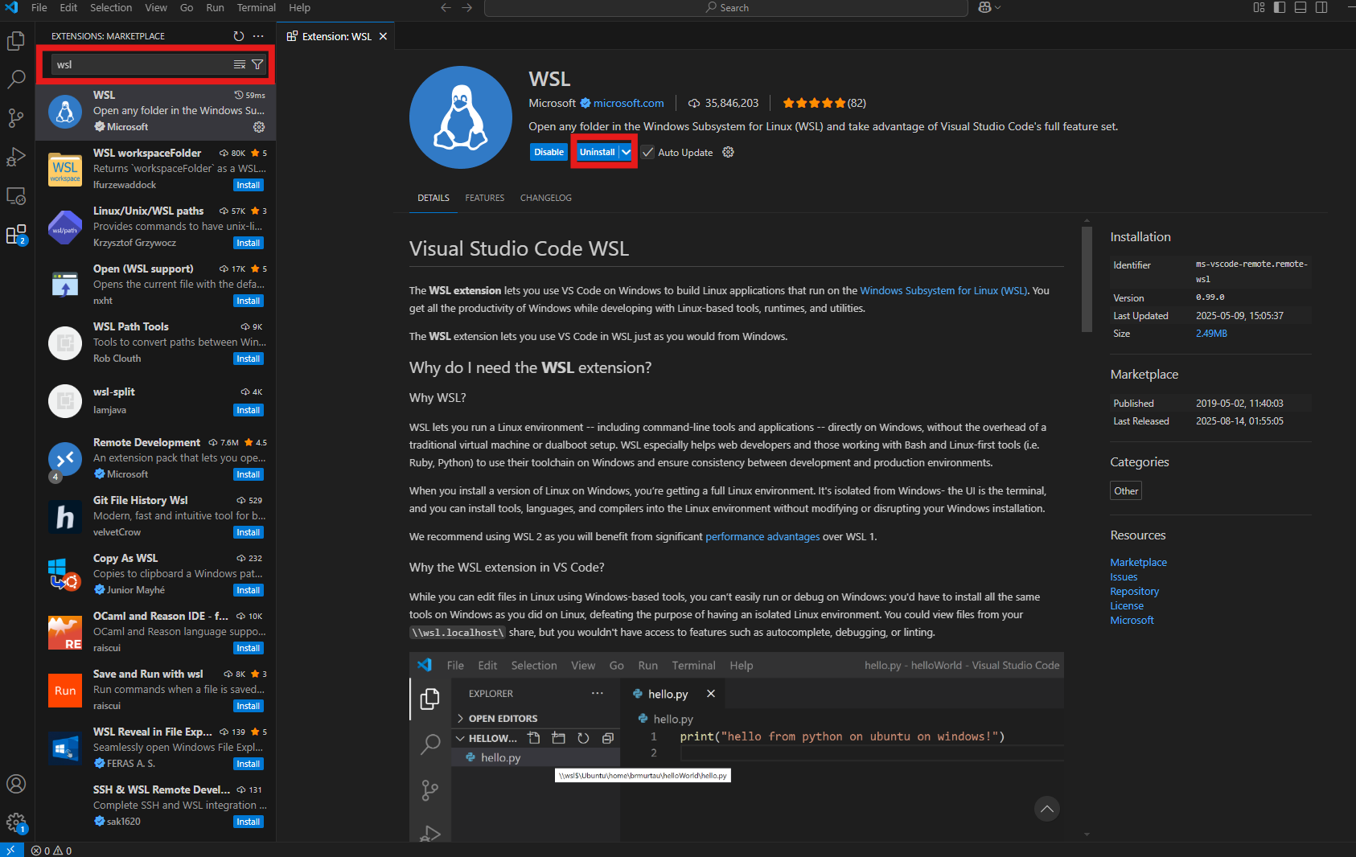The width and height of the screenshot is (1356, 857).
Task: Click the five-star rating (82)
Action: point(824,103)
